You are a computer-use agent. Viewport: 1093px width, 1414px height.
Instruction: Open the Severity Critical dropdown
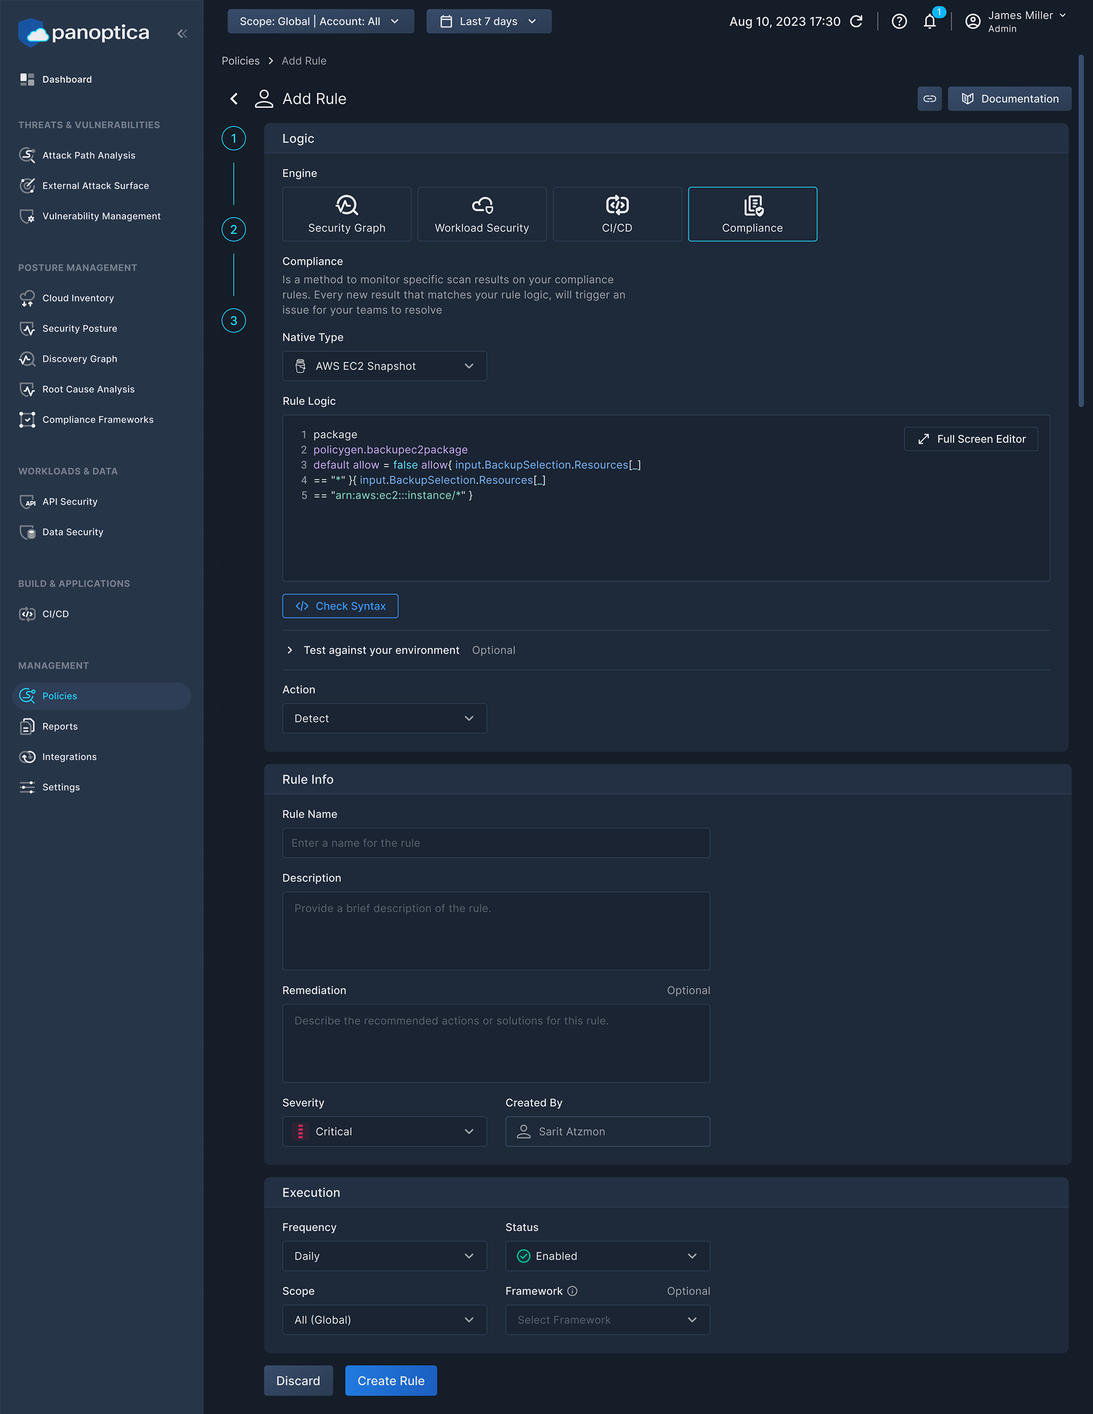[x=384, y=1132]
